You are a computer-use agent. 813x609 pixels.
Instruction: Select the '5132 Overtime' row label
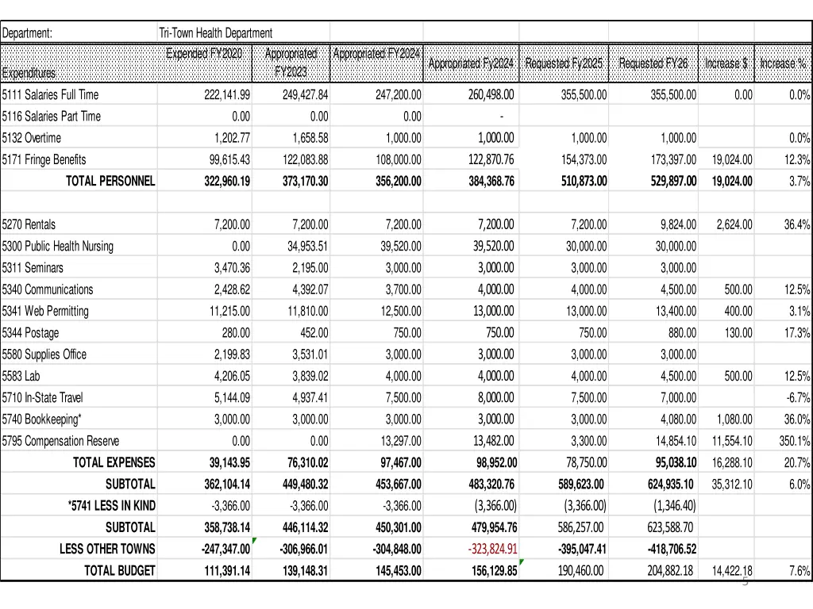32,138
